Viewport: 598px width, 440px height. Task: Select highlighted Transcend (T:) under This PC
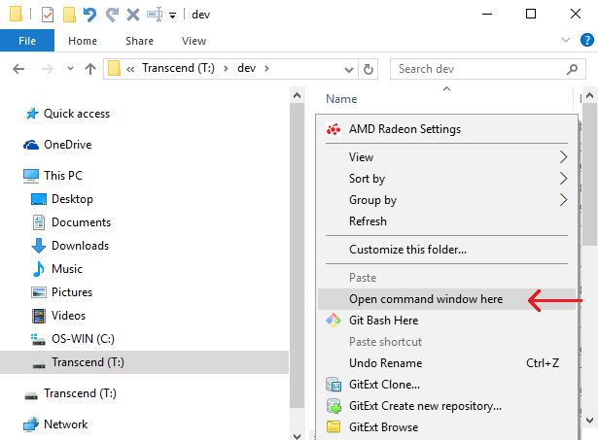click(x=144, y=362)
